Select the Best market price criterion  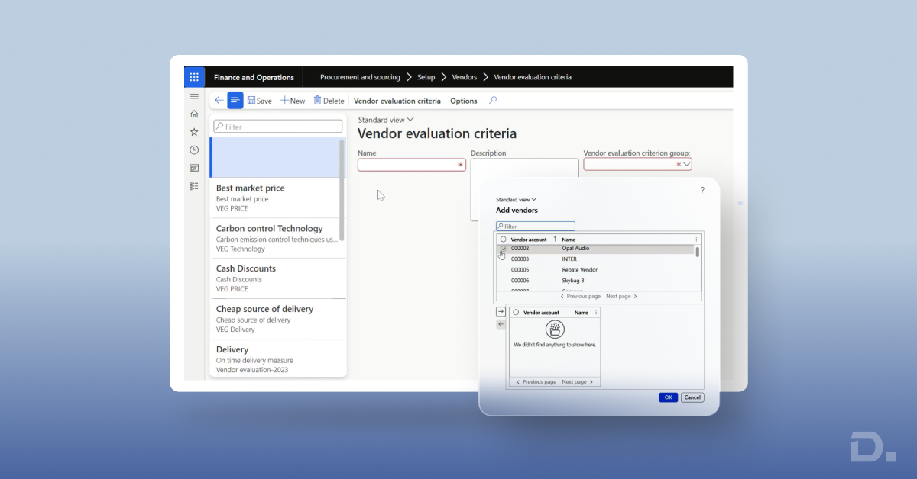click(x=278, y=198)
